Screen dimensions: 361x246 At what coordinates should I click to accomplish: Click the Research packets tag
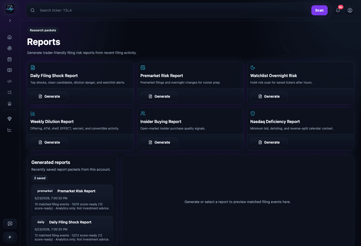pyautogui.click(x=43, y=30)
